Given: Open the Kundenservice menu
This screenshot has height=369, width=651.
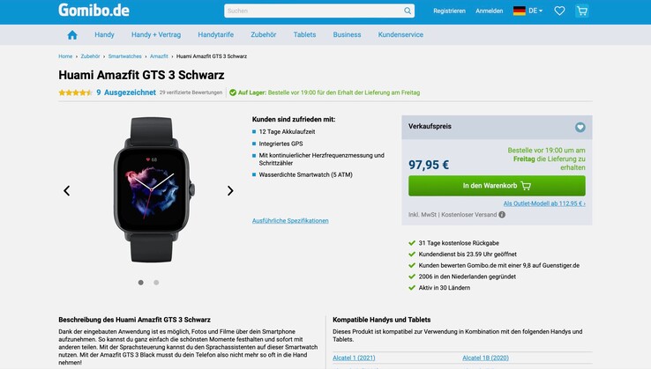Looking at the screenshot, I should click(400, 35).
